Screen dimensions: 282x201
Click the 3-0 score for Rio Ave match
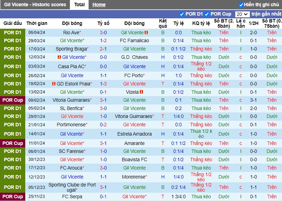(x=103, y=33)
